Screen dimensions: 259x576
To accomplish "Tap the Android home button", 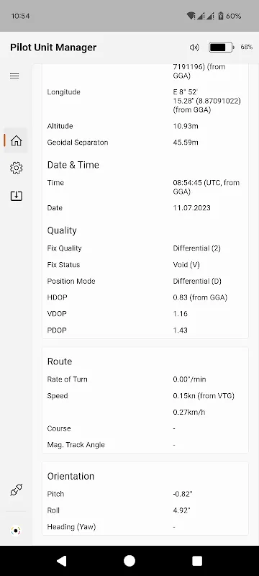I will coord(129,561).
